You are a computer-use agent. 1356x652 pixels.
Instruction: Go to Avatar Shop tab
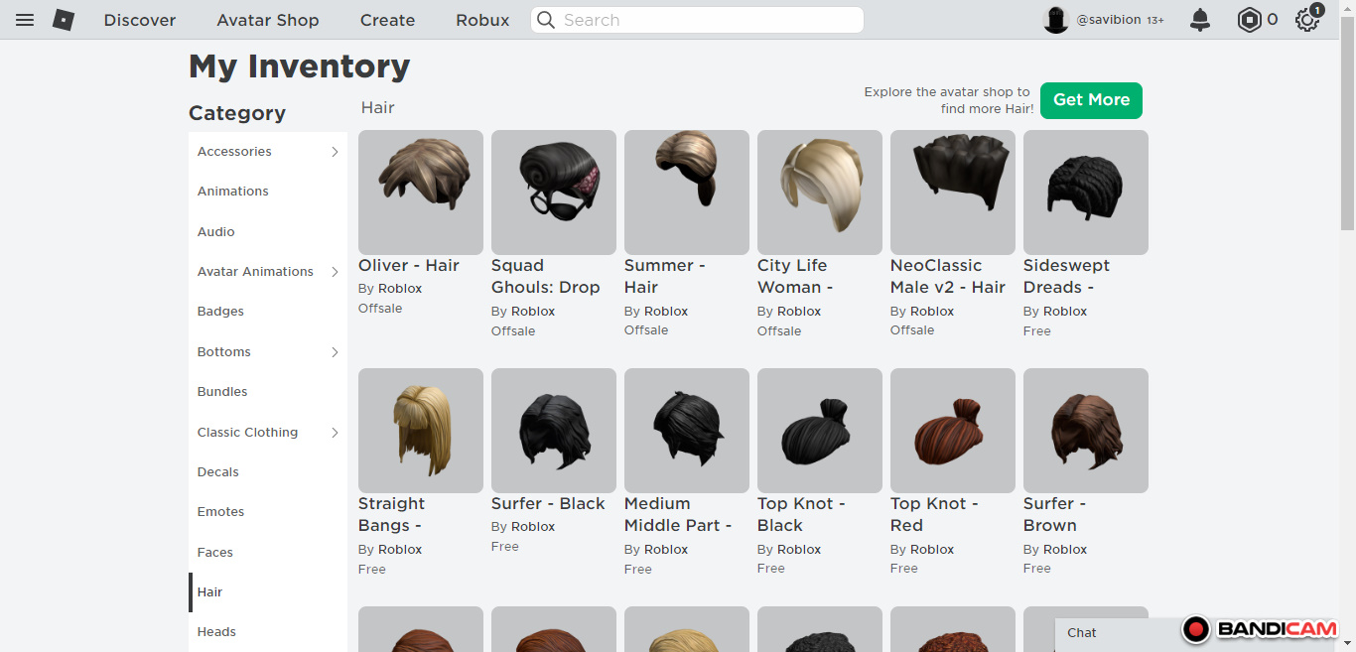268,20
